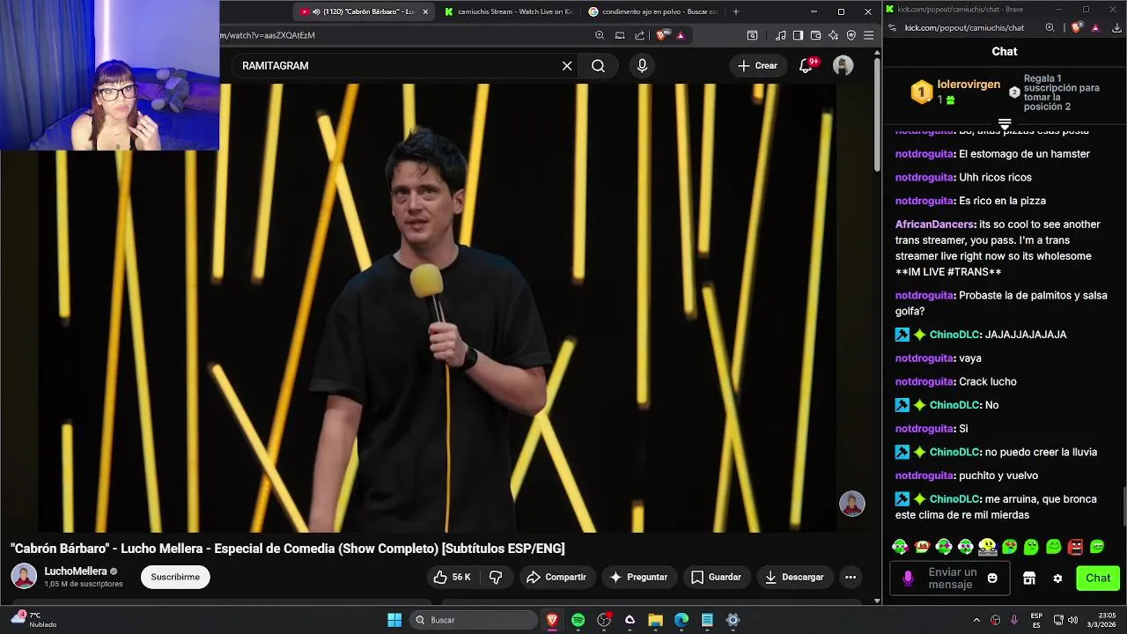Viewport: 1127px width, 634px height.
Task: Pick the red angry square emote
Action: [1075, 547]
